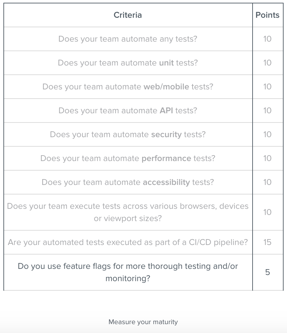Click the points value for security tests
287x333 pixels.
[268, 134]
